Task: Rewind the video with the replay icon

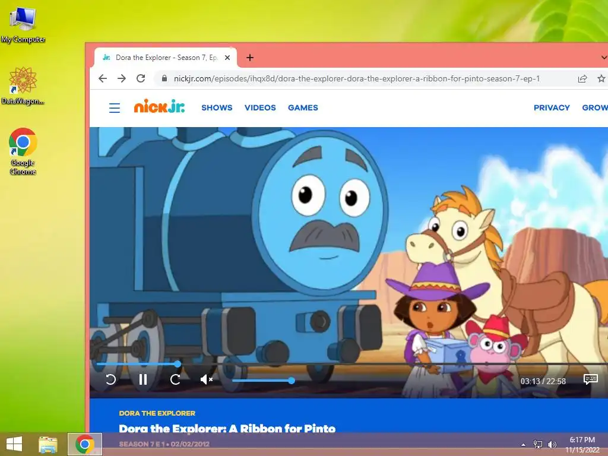Action: (x=111, y=379)
